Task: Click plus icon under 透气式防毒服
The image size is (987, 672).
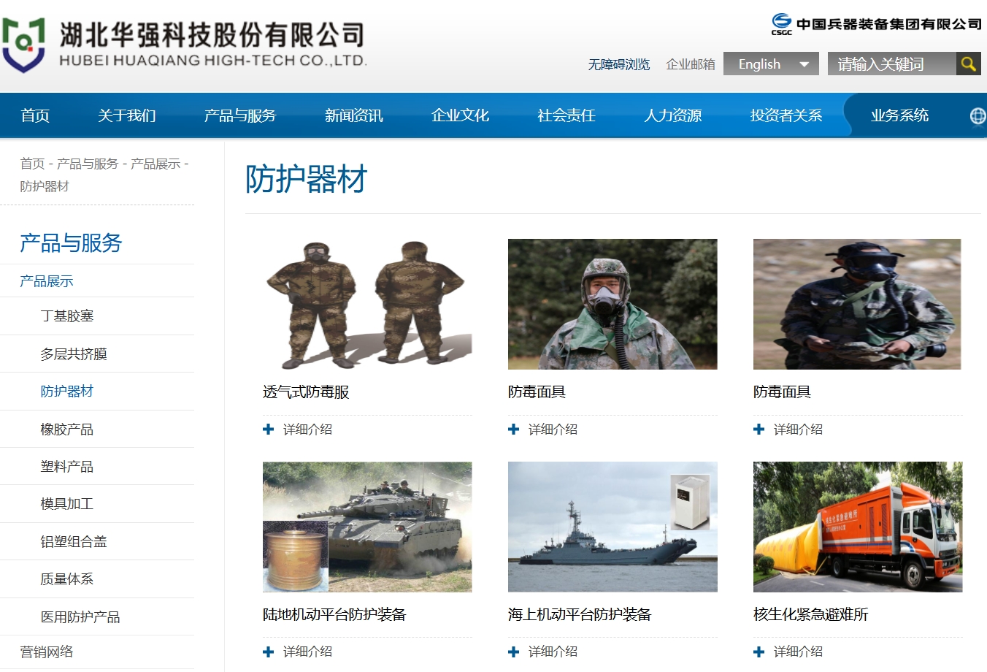Action: click(268, 429)
